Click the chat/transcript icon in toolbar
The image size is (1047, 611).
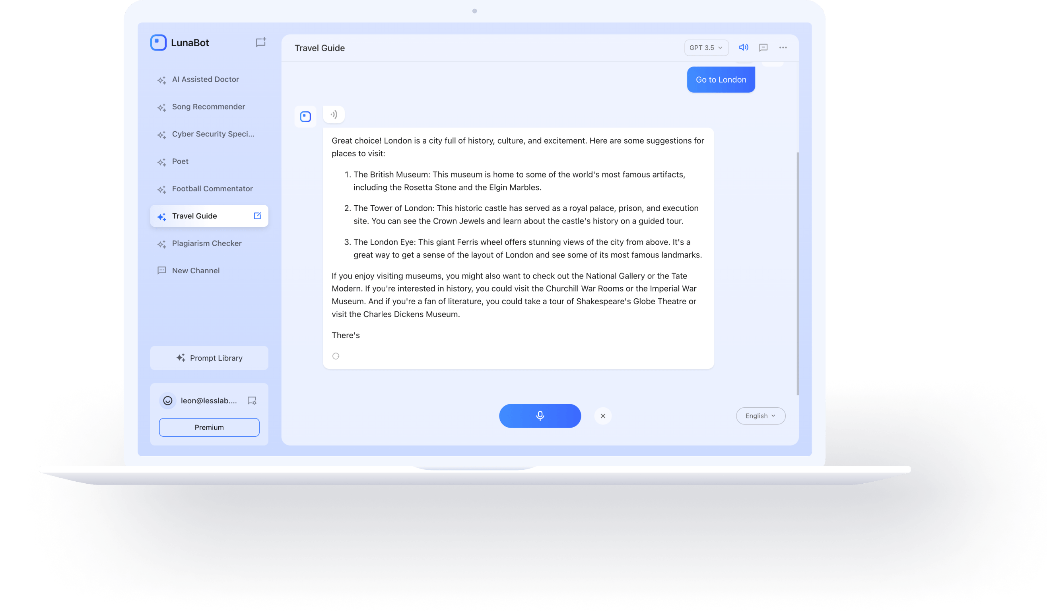click(763, 47)
